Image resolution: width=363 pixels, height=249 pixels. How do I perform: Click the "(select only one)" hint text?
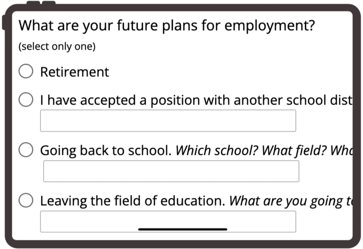click(57, 47)
